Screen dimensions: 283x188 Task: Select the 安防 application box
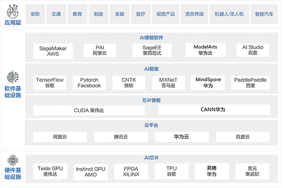pyautogui.click(x=35, y=14)
